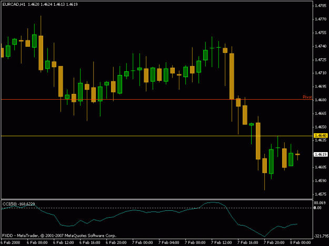Click the 1.4755 price scale value
This screenshot has width=329, height=246.
click(x=321, y=33)
